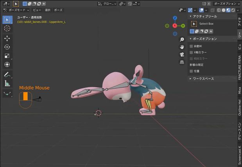Toggle camera view with camera icon

[x=182, y=55]
